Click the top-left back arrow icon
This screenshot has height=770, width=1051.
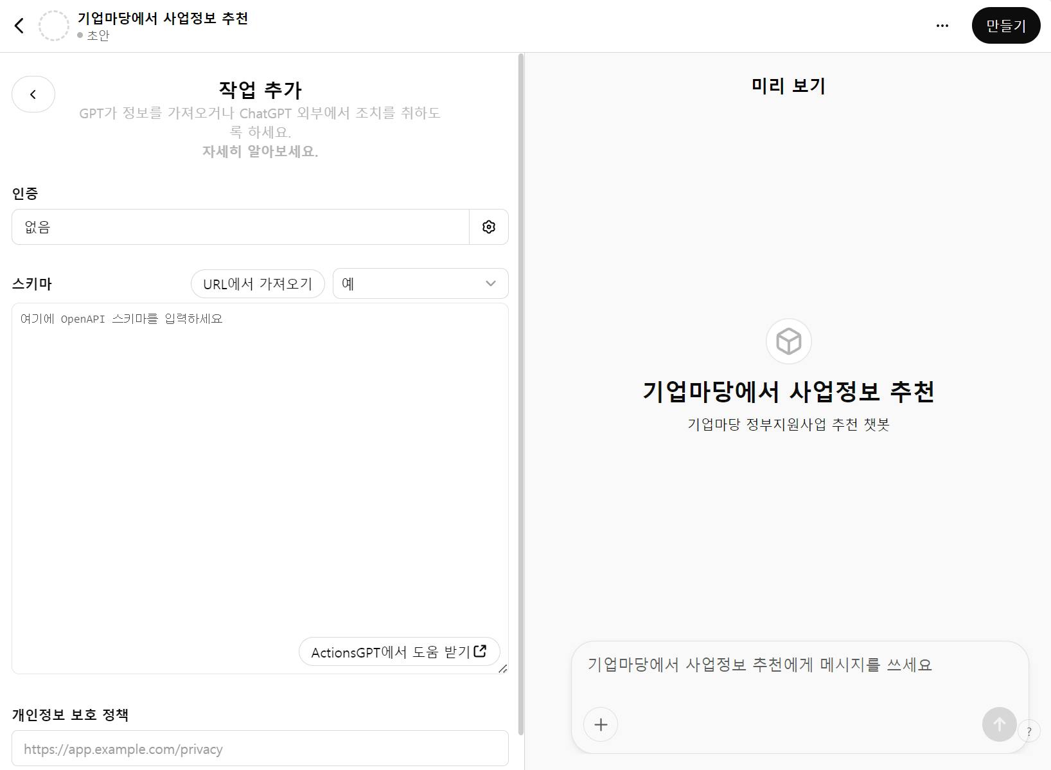19,26
